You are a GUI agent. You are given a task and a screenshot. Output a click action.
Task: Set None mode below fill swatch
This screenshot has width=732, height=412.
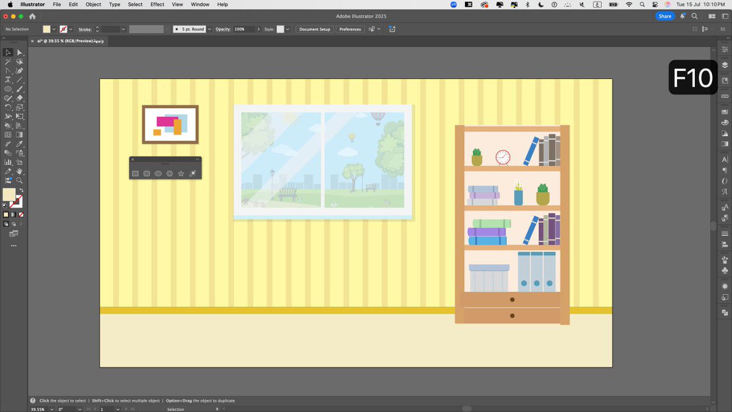(21, 215)
